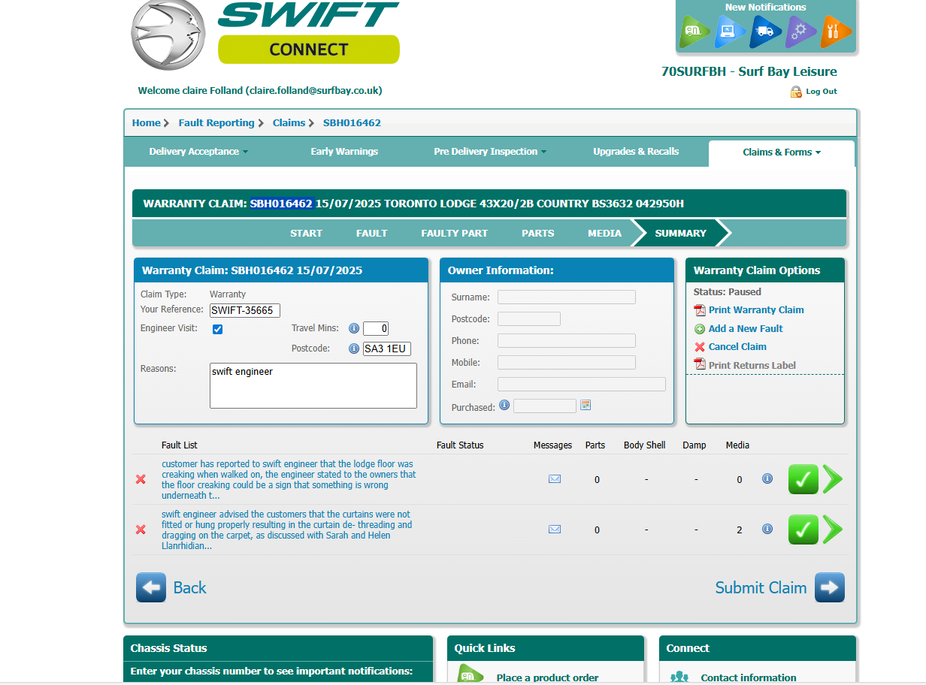Click the Claims breadcrumb link
The height and width of the screenshot is (685, 926).
coord(289,123)
